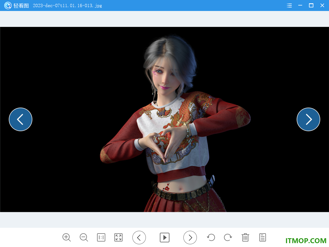Viewport: 329px width, 247px height.
Task: Minimize the 轻看图 window
Action: coord(300,5)
